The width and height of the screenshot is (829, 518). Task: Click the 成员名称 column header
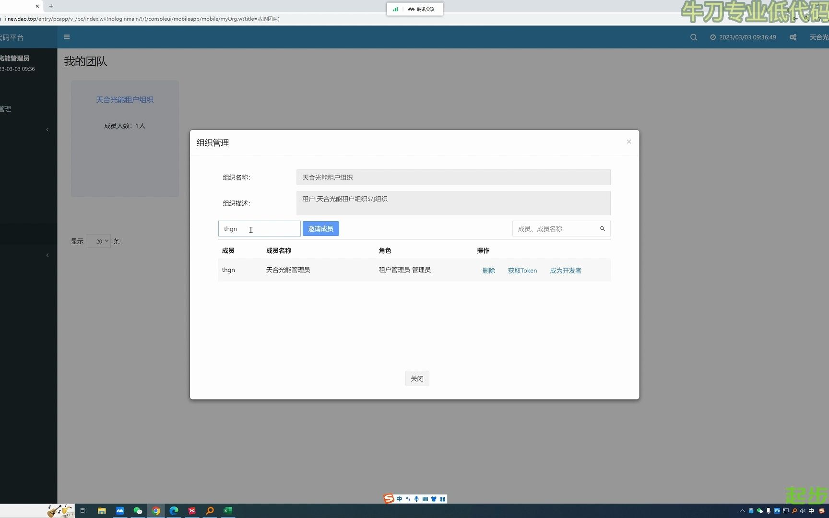click(x=279, y=251)
